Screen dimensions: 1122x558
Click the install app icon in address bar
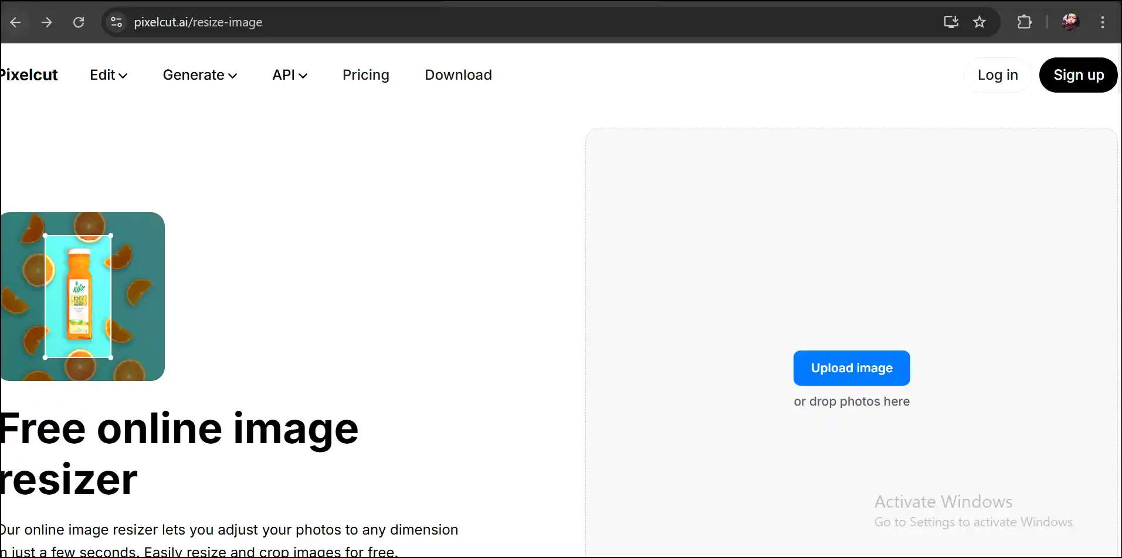[x=951, y=22]
